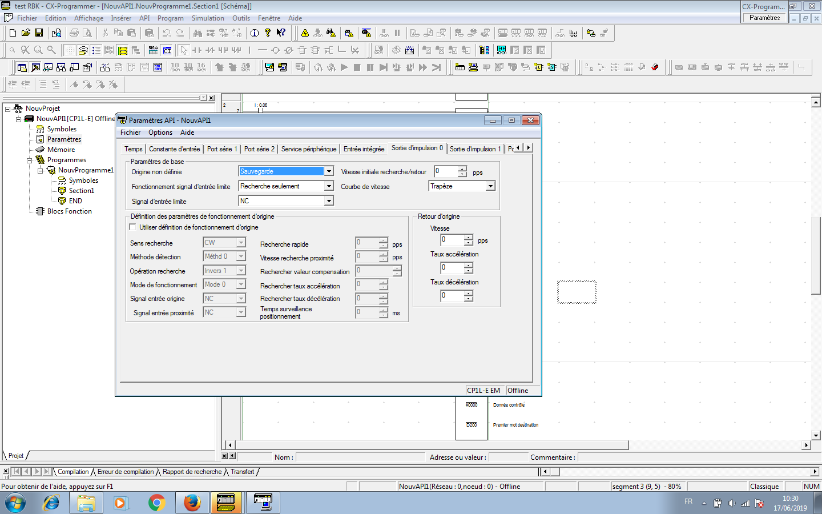Screen dimensions: 822x514
Task: Click the Save diskette icon
Action: 39,33
